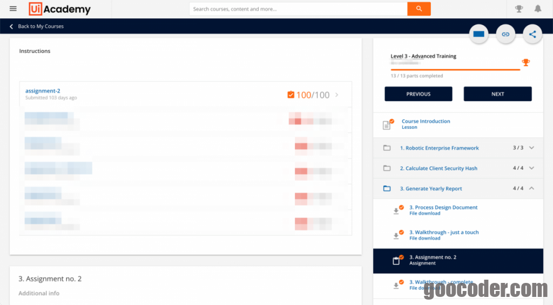Click the UiPath Academy logo
553x305 pixels.
coord(59,9)
